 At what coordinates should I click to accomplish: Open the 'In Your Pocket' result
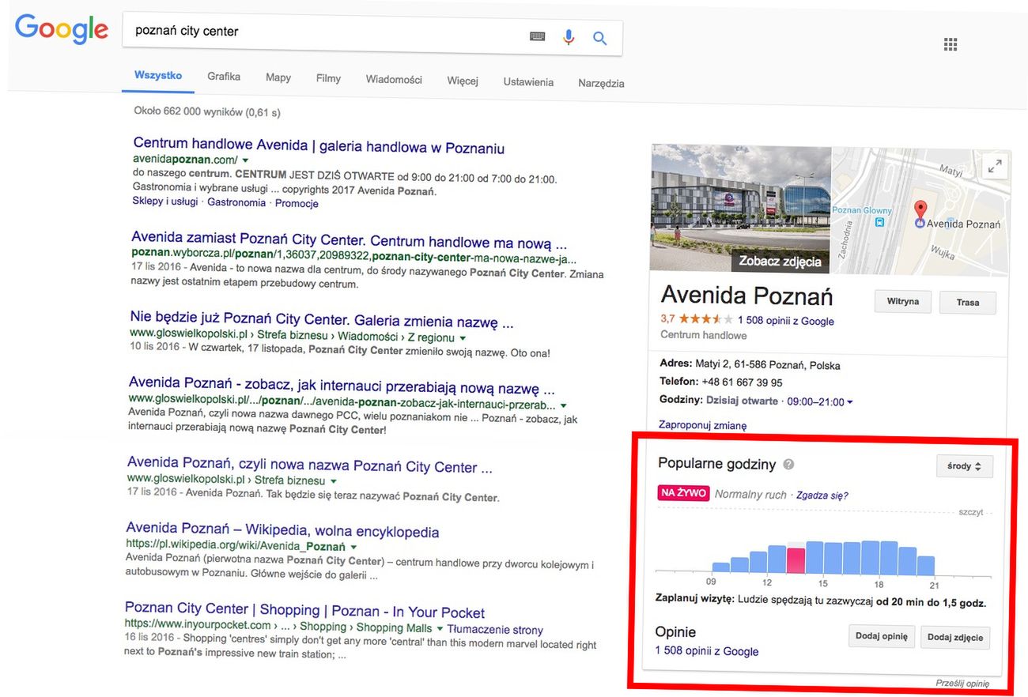305,611
